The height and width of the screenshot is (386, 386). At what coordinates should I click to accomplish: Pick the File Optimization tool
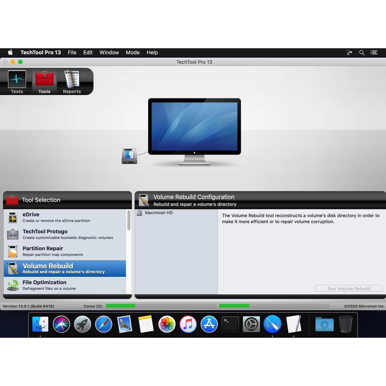point(65,285)
